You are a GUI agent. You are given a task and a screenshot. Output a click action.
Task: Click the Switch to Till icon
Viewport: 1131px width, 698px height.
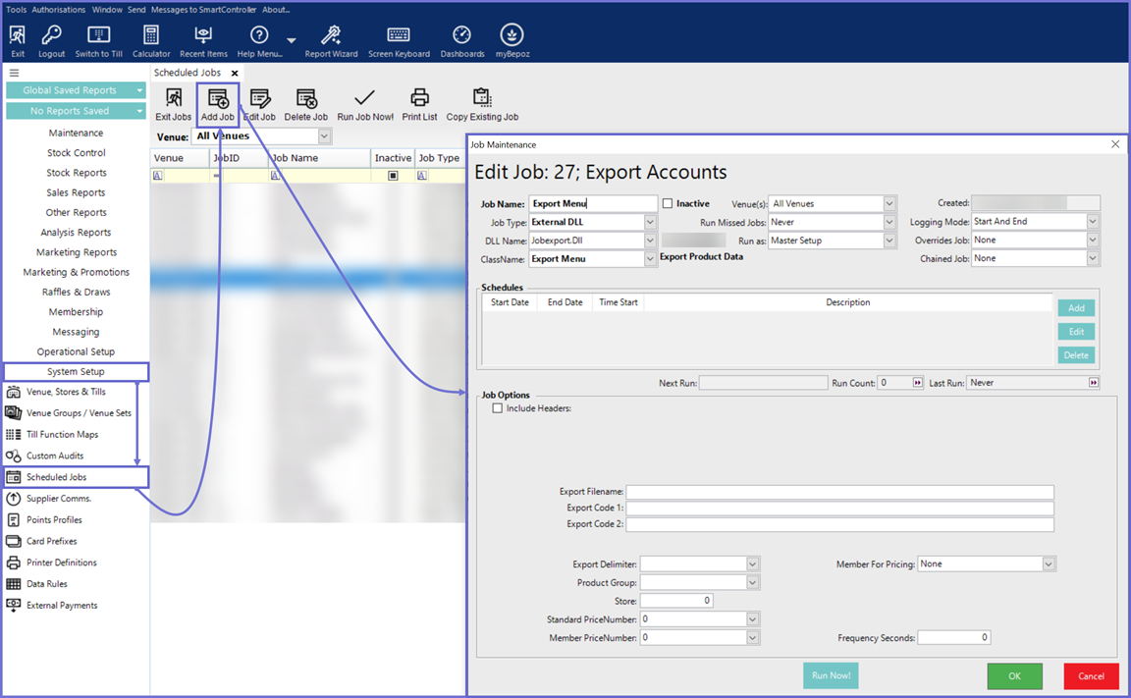pyautogui.click(x=99, y=41)
